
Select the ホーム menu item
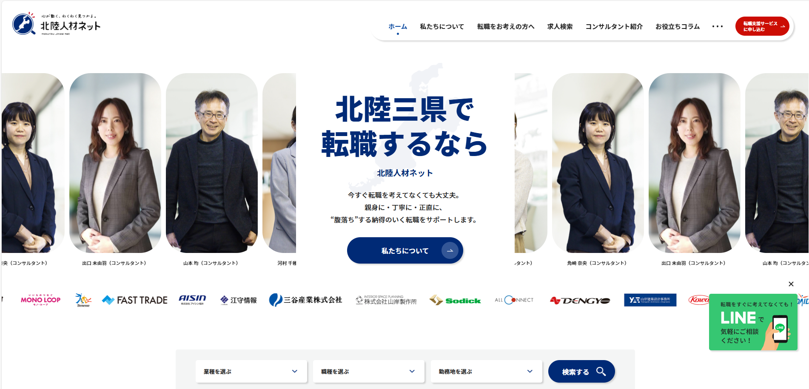[x=398, y=26]
